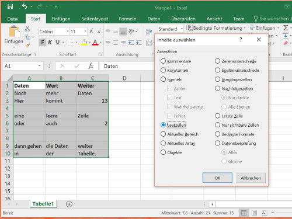
Task: Click the text orientation icon
Action: click(132, 32)
